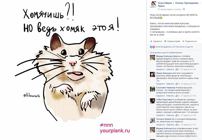Image resolution: width=202 pixels, height=140 pixels.
Task: Click the Поделиться share arrow icon
Action: pyautogui.click(x=183, y=41)
